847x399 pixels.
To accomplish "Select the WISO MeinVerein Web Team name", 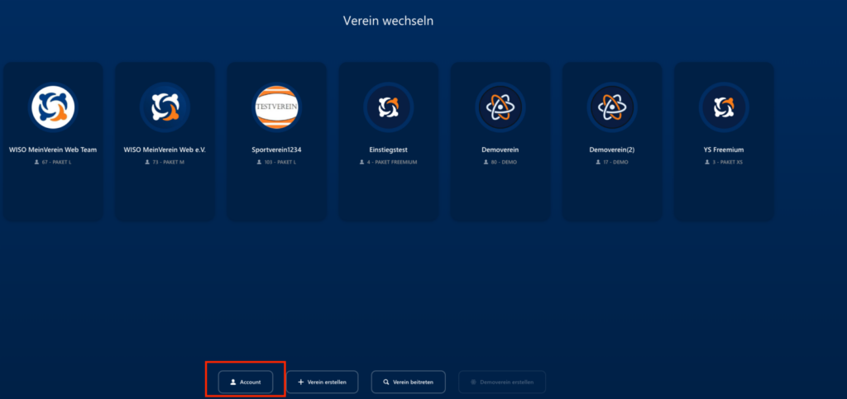I will [x=53, y=150].
